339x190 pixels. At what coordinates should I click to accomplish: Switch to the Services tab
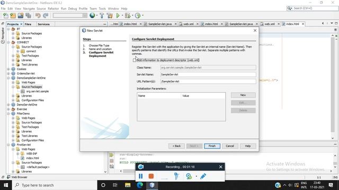[x=43, y=24]
